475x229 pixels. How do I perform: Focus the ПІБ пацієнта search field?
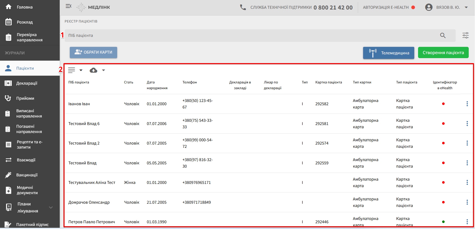pos(251,36)
